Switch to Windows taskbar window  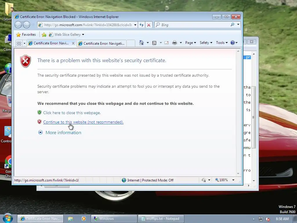[x=114, y=219]
